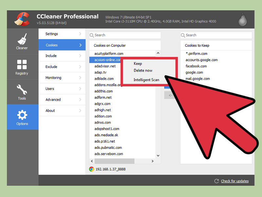Select addons.mozilla.org in the cookie list
Screen dimensions: 262x197
point(107,85)
